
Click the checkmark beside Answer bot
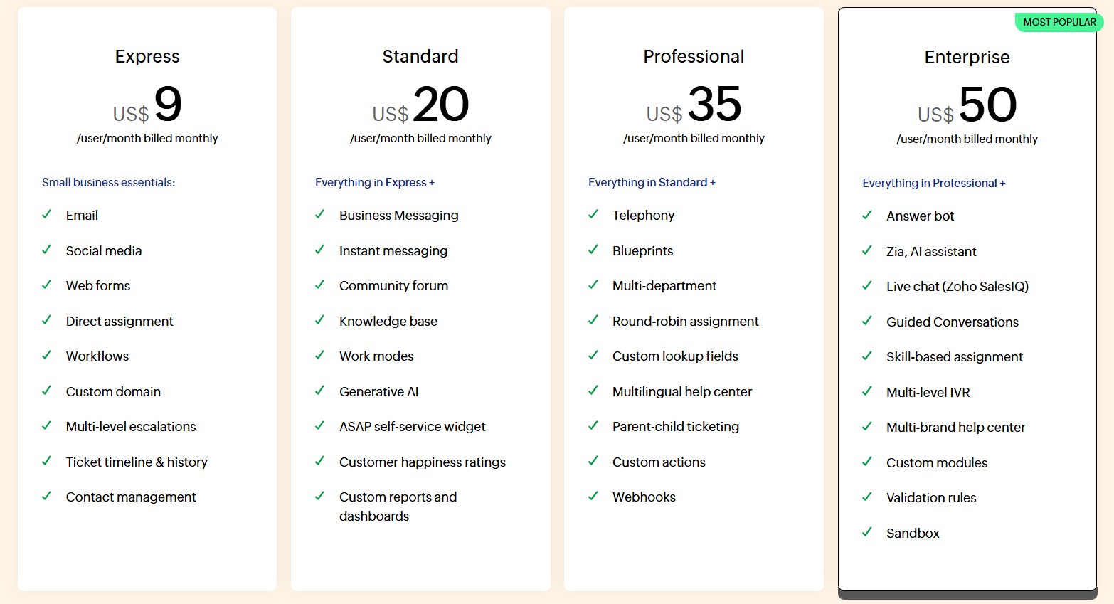pos(866,215)
